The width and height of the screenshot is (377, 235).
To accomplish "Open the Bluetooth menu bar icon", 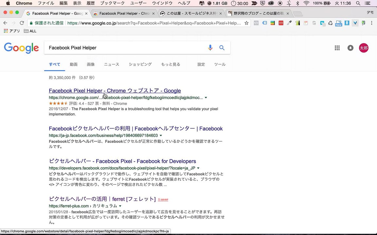I will (298, 3).
